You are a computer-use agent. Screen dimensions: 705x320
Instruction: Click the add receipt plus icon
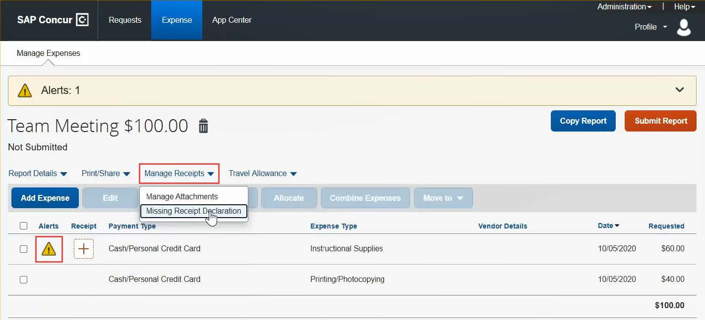coord(84,249)
